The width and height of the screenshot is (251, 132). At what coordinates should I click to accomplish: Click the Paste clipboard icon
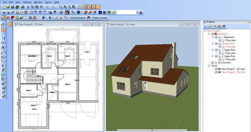click(37, 7)
